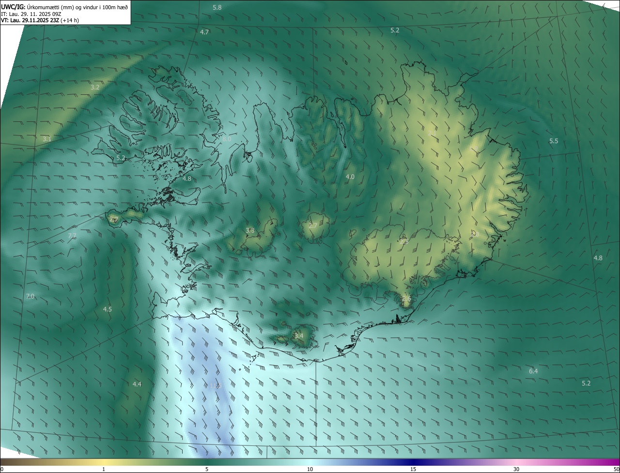Click the 4.0 value label on the map
Screen dimensions: 620x473
click(350, 177)
